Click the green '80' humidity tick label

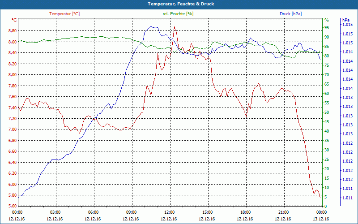327,56
